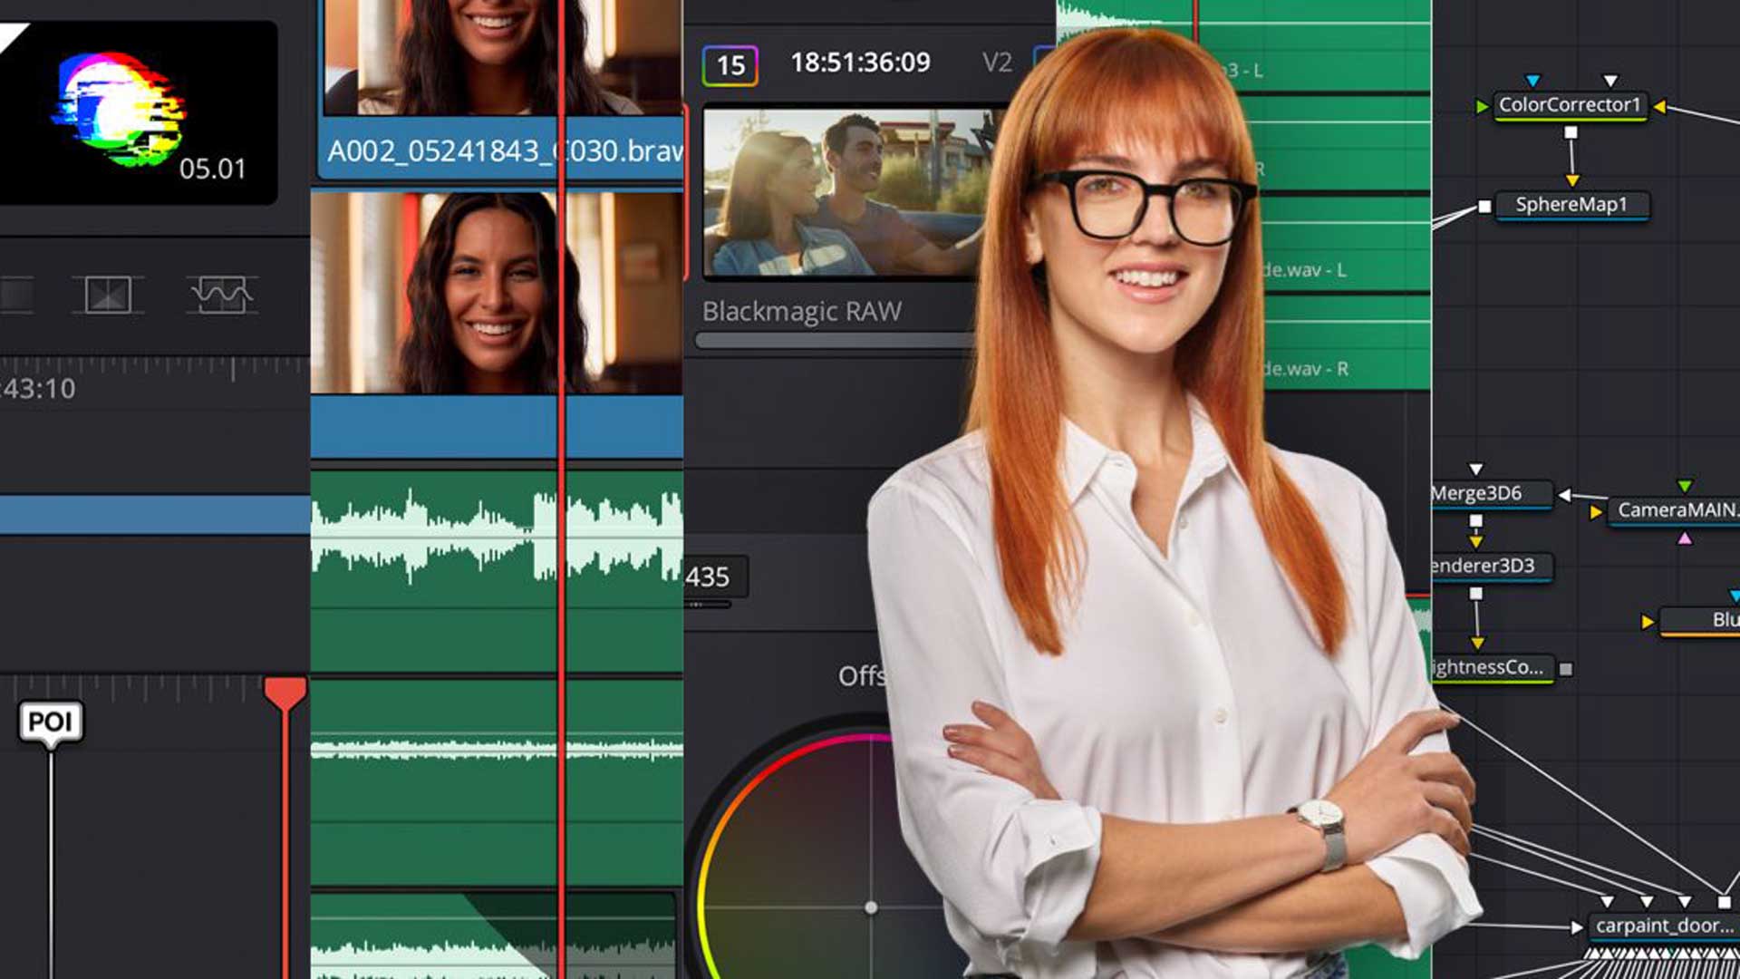Click the red playhead handle
1740x979 pixels.
[285, 693]
